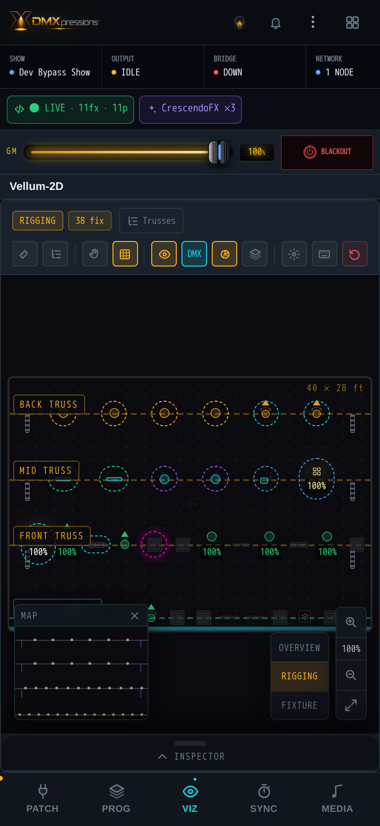The image size is (380, 826).
Task: Select the RIGGING chip
Action: click(38, 221)
